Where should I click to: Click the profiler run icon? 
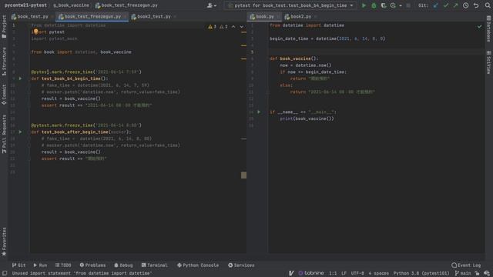[x=393, y=5]
